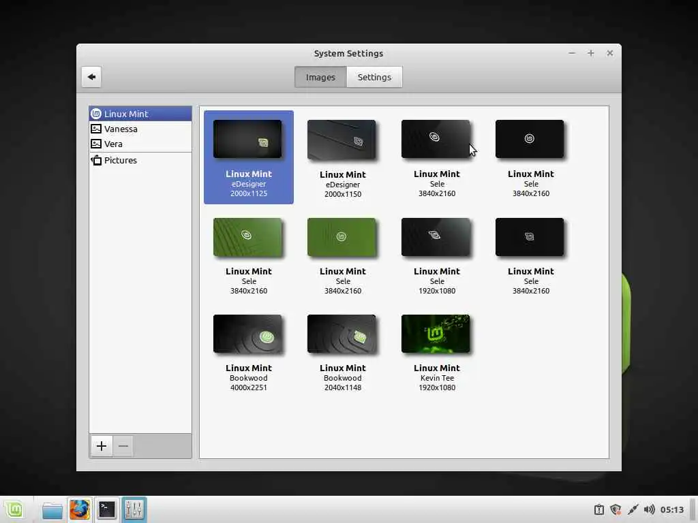
Task: Choose the Bookwood 4000x2251 wallpaper
Action: 247,334
